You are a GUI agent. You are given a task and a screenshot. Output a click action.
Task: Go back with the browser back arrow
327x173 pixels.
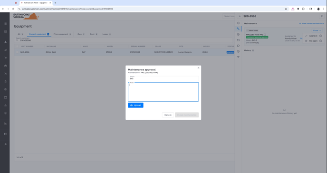pos(3,9)
